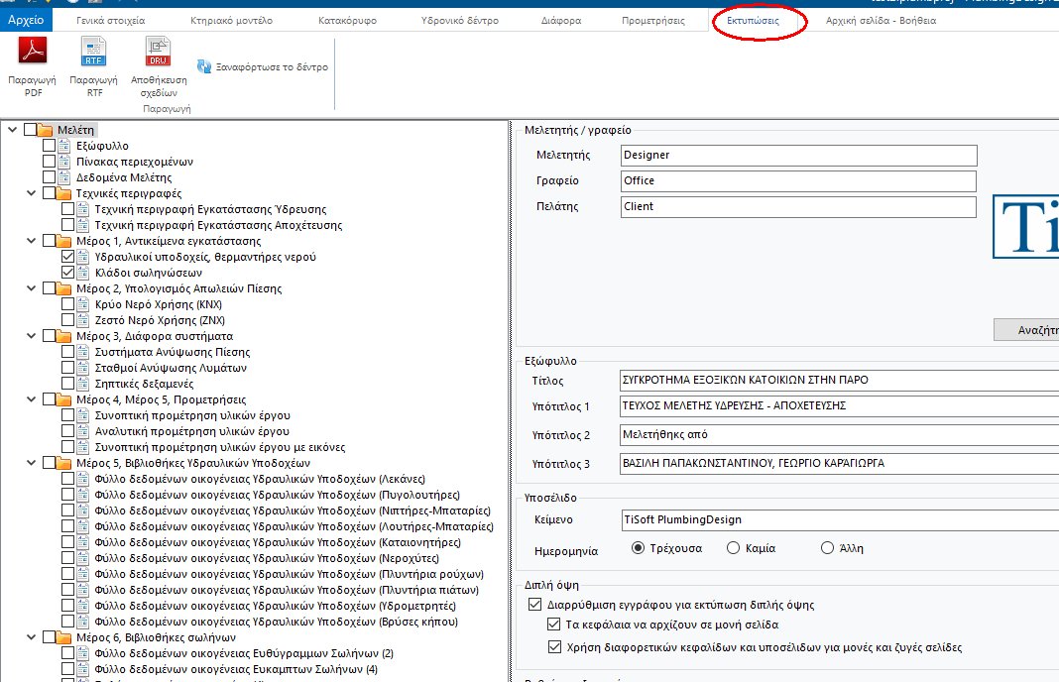Select the folder icon of Μελέτη
Screen dimensions: 1059x682
[45, 129]
